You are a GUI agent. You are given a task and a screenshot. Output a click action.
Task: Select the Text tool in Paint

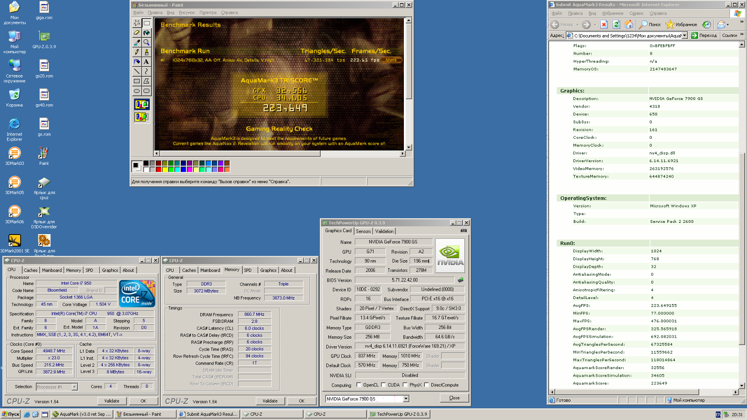[147, 61]
